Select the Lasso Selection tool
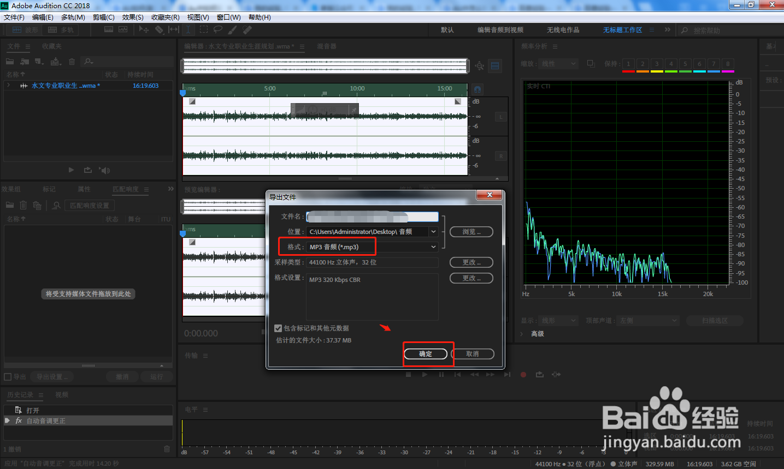784x469 pixels. (x=218, y=29)
